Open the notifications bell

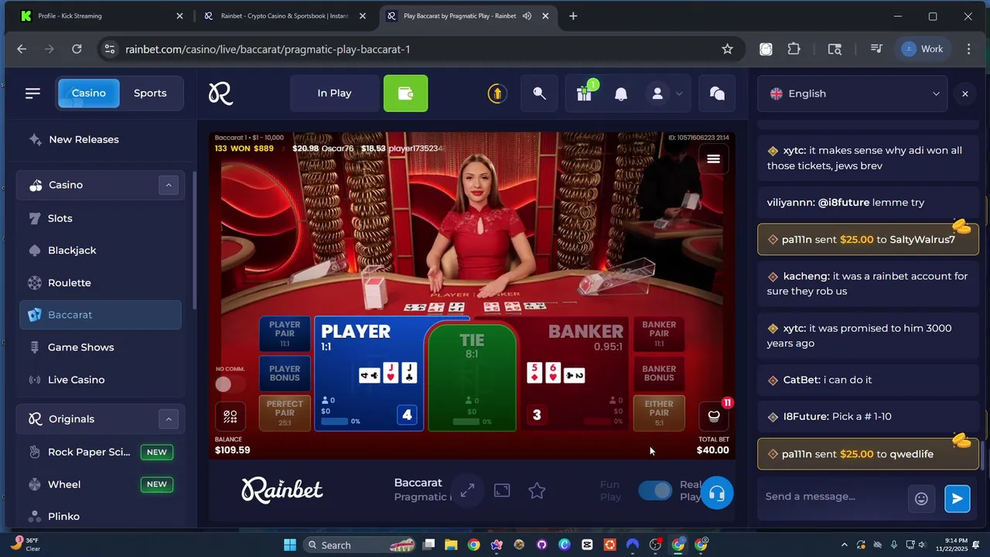pos(620,94)
